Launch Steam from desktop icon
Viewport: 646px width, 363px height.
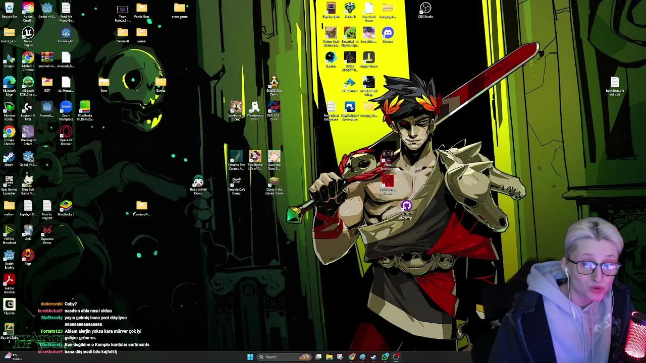9,159
